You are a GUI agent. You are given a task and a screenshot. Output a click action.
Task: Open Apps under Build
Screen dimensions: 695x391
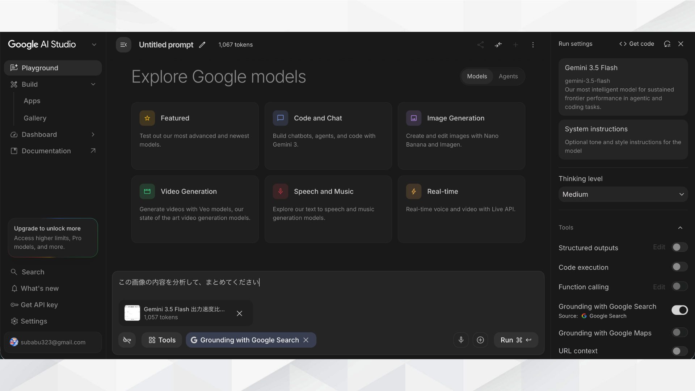[32, 101]
